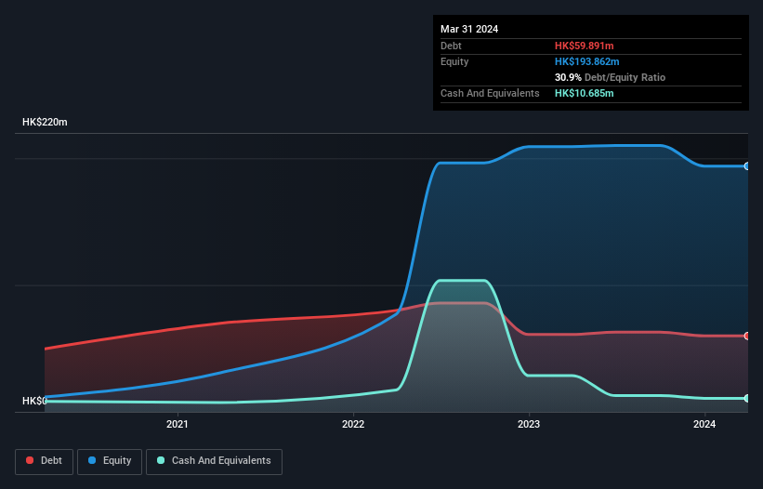This screenshot has height=489, width=763.
Task: Click the 2023 x-axis label
Action: click(529, 424)
